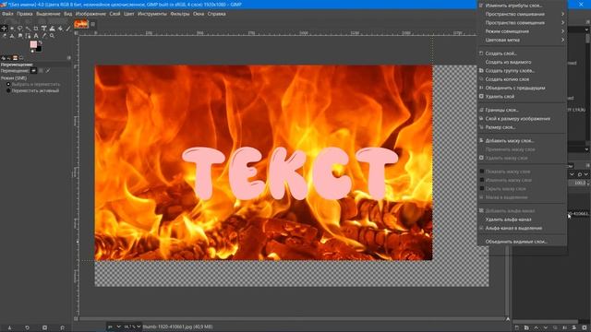Select the Rectangle Select tool
Viewport: 591px width, 332px height.
tap(12, 29)
